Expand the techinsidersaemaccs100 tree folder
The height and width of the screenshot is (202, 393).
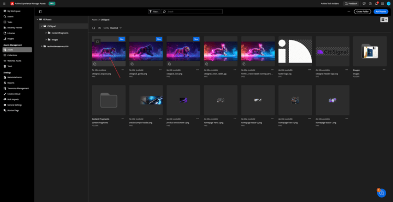click(42, 46)
